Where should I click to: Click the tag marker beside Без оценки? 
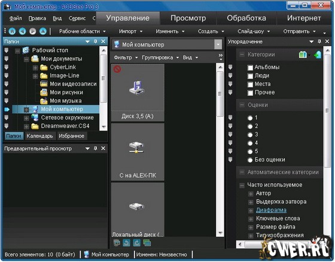230,160
